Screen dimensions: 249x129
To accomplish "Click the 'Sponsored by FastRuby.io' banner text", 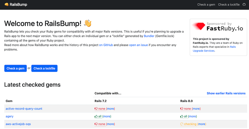I will (225, 27).
